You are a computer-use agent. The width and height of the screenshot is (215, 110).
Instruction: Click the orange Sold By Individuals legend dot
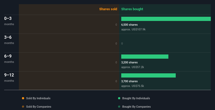pos(23,98)
